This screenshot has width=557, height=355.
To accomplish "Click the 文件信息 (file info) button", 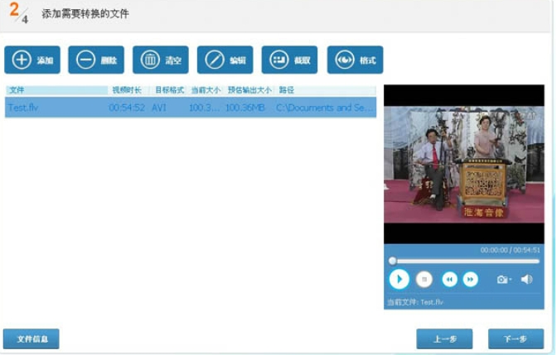I will point(31,338).
